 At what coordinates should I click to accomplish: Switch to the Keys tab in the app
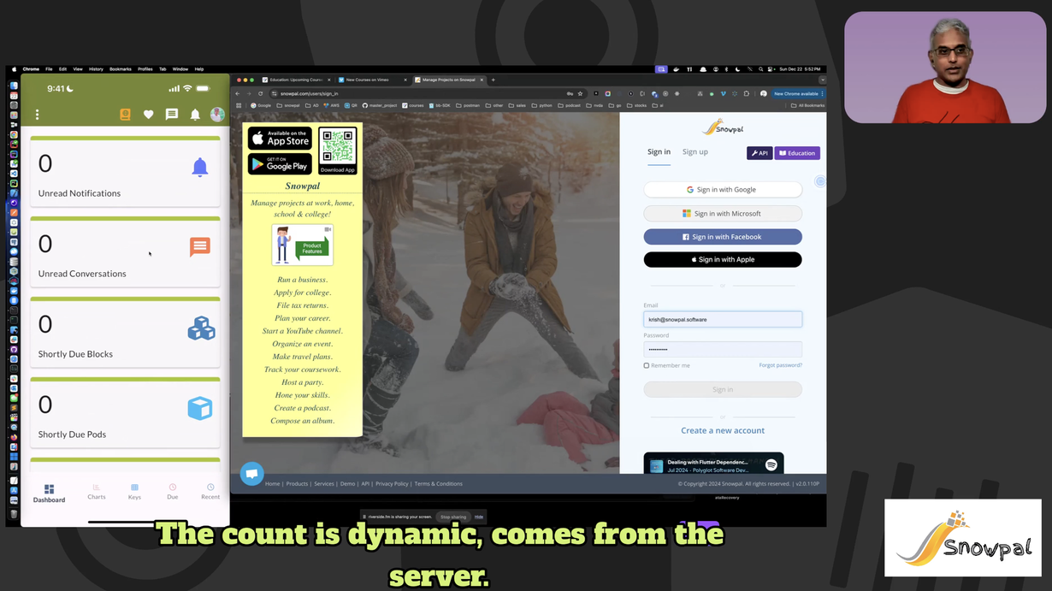pos(134,492)
